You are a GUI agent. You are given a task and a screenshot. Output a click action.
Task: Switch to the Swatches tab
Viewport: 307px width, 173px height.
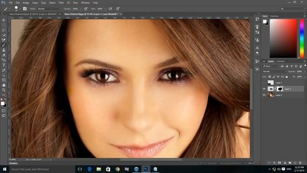(x=274, y=16)
